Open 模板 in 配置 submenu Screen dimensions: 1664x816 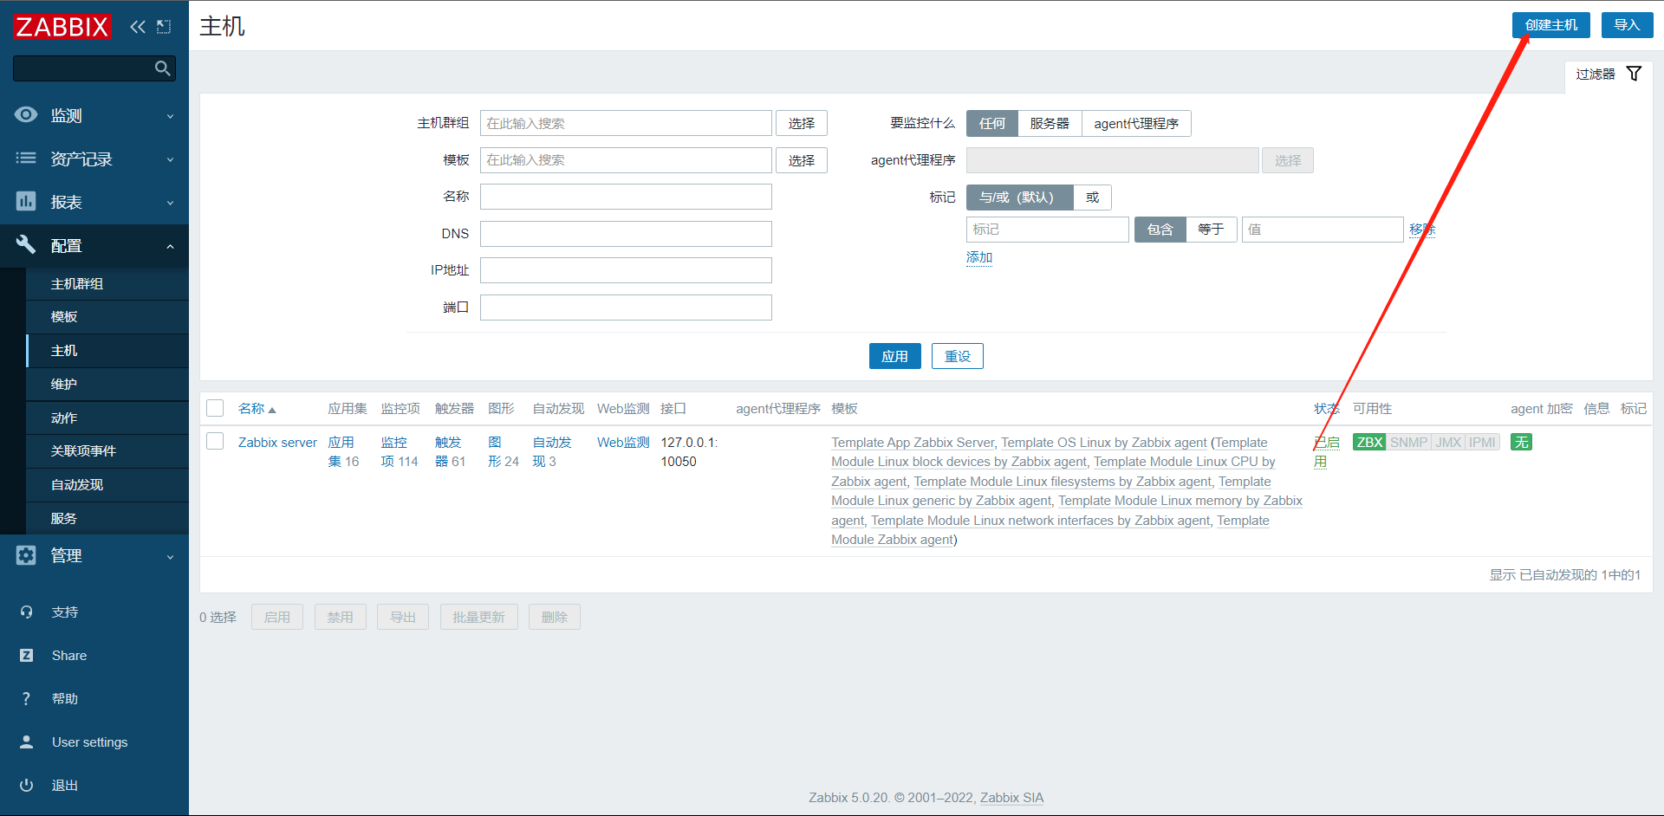pyautogui.click(x=107, y=317)
